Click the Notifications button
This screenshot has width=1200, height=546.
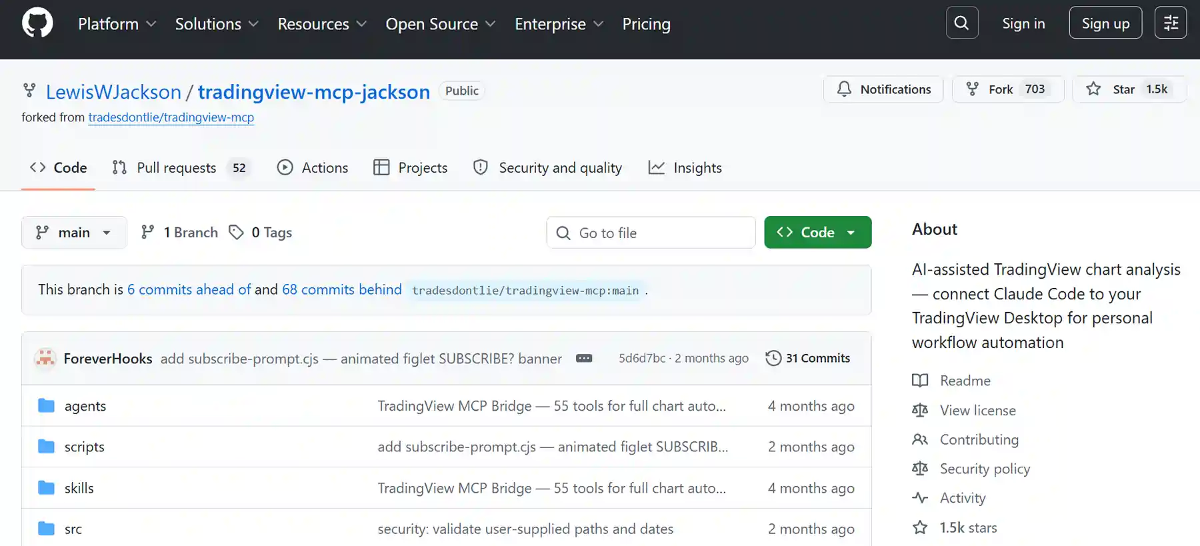(x=883, y=89)
